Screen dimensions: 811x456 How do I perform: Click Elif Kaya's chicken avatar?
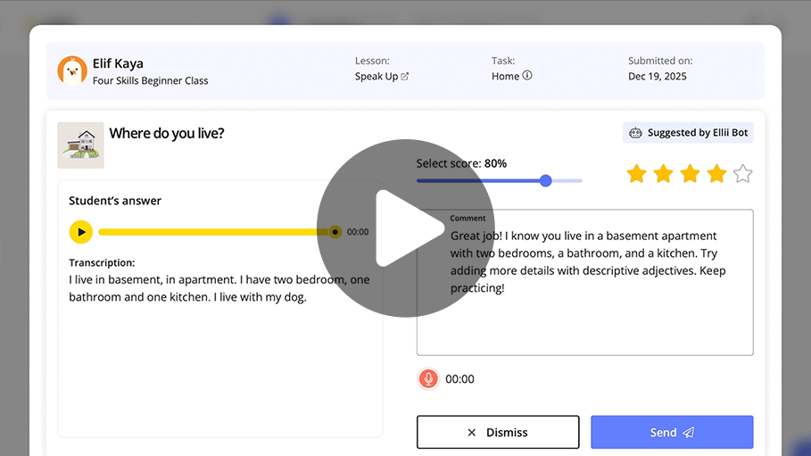click(x=72, y=70)
